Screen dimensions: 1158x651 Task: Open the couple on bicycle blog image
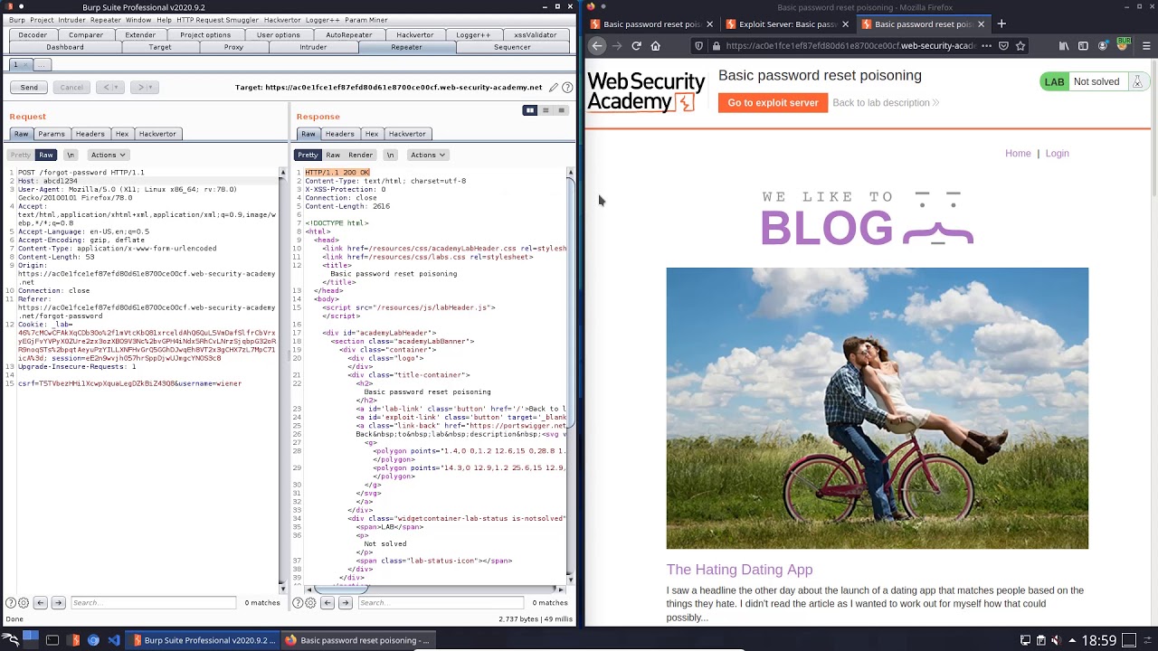[878, 409]
